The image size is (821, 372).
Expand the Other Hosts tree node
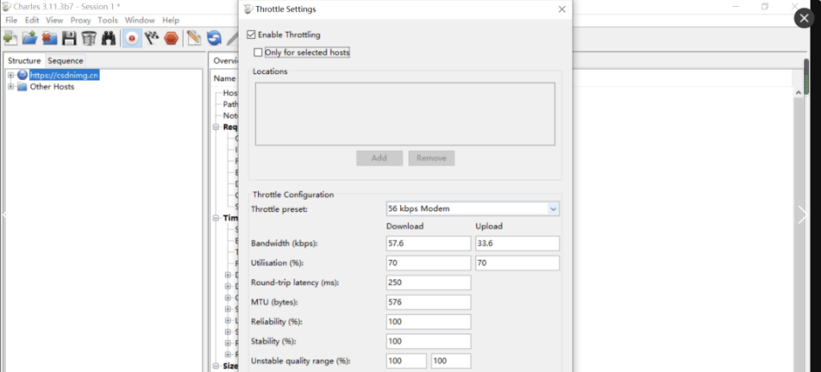[x=11, y=87]
